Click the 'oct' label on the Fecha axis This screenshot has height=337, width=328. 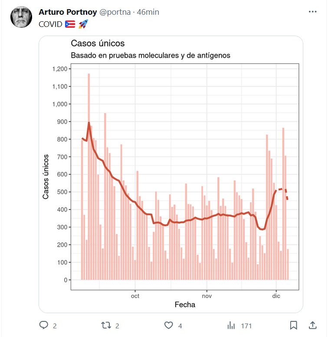135,296
